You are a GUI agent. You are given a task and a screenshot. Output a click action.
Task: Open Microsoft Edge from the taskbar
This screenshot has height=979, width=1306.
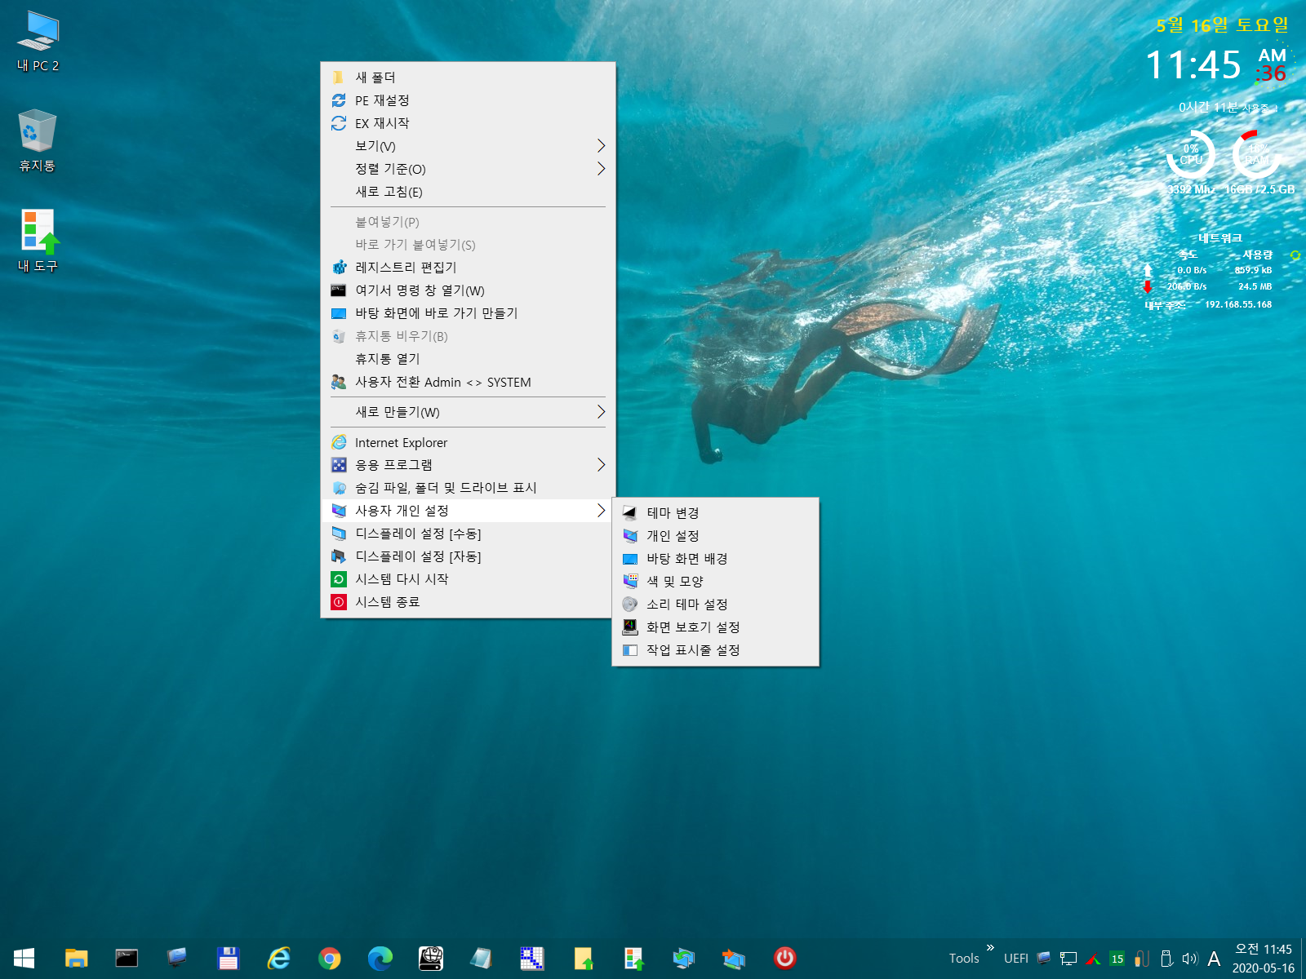point(380,958)
